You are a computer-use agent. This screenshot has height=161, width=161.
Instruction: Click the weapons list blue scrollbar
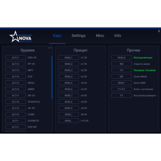coord(52,78)
